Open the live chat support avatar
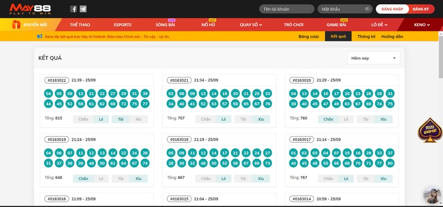The image size is (443, 207). click(432, 195)
